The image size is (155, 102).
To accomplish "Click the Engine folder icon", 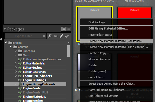I will 10,43.
